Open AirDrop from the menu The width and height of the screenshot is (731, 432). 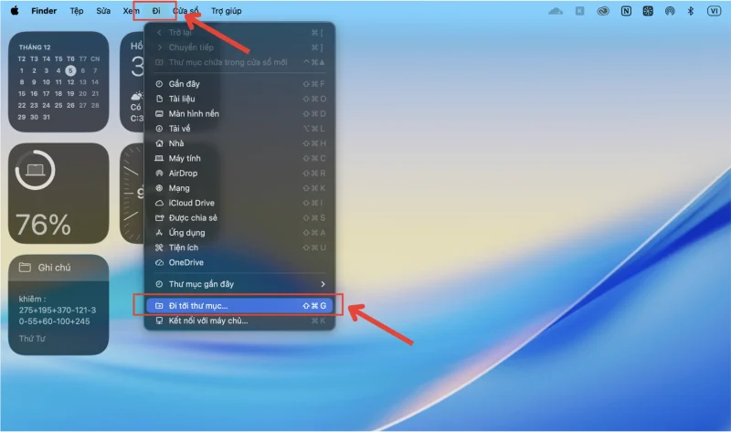click(x=239, y=174)
